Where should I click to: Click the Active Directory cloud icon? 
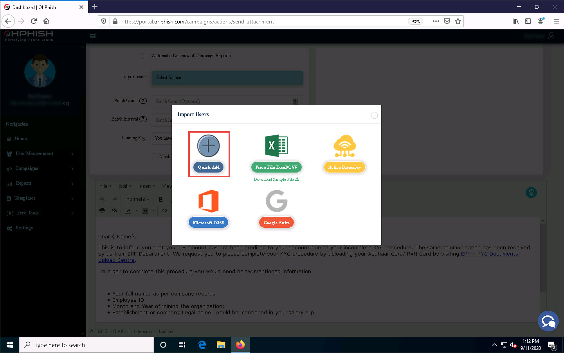pyautogui.click(x=344, y=146)
